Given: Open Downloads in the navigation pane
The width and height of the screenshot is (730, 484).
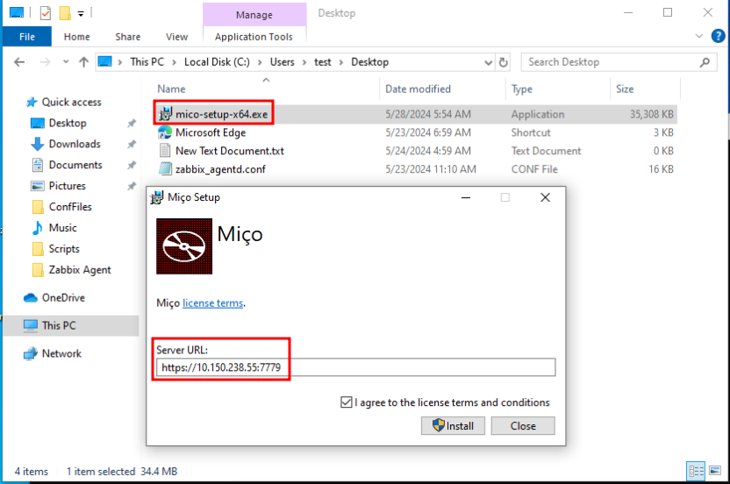Looking at the screenshot, I should [x=75, y=144].
